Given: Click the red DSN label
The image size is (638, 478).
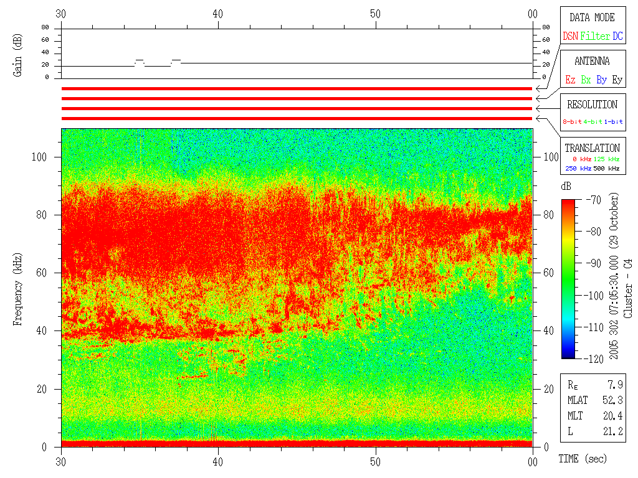Looking at the screenshot, I should (x=571, y=36).
